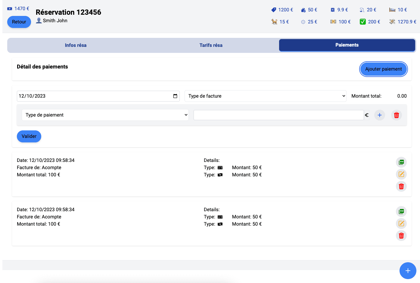Open the Type de paiement dropdown
This screenshot has height=283, width=420.
[105, 115]
